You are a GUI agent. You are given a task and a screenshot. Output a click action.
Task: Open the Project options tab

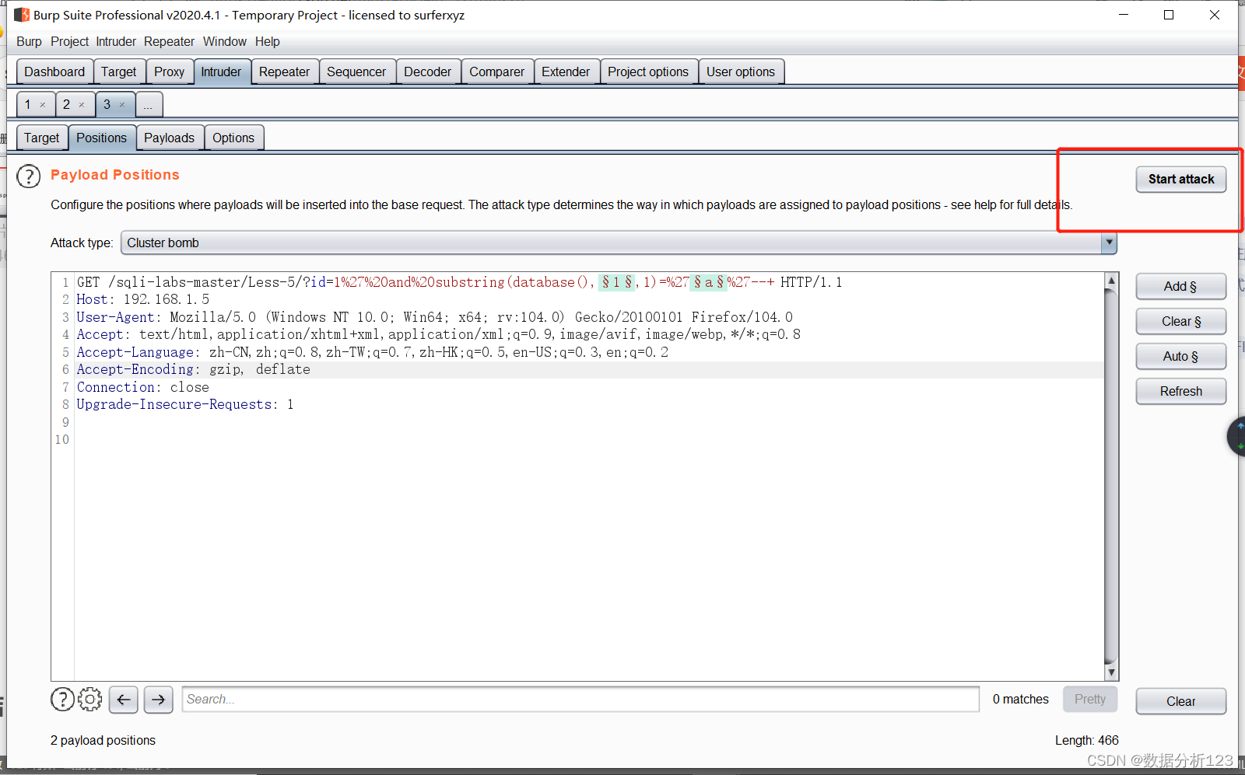(648, 72)
